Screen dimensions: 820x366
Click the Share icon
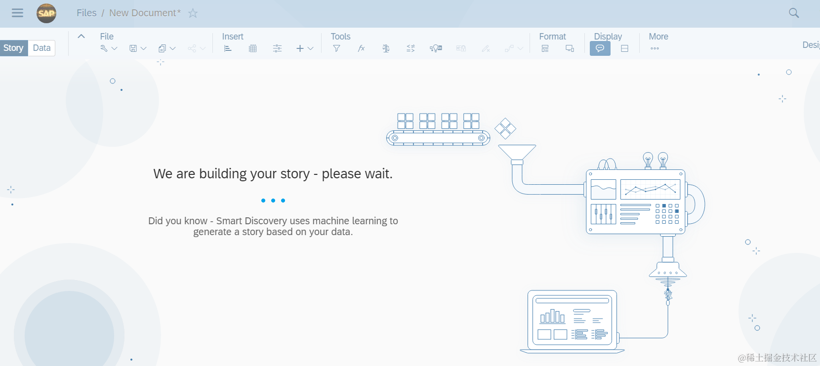click(x=192, y=48)
